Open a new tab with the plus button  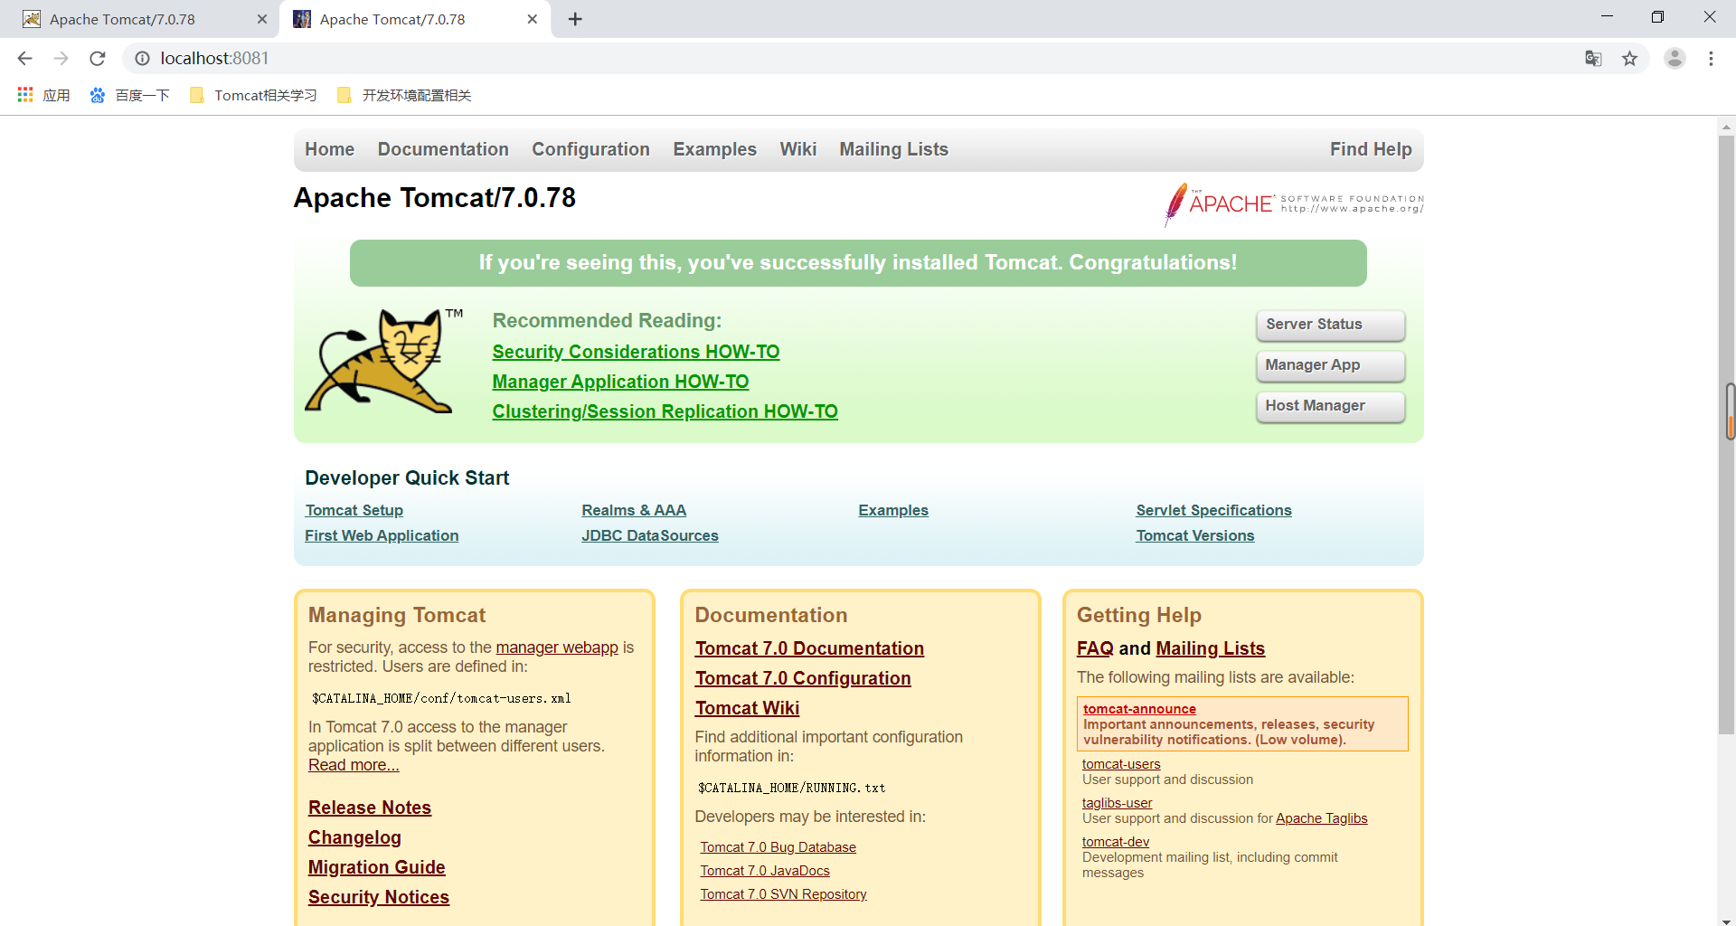575,19
